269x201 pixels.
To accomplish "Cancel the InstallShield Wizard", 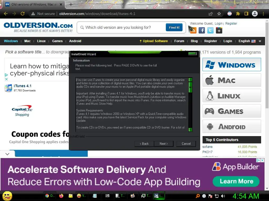I will point(186,144).
